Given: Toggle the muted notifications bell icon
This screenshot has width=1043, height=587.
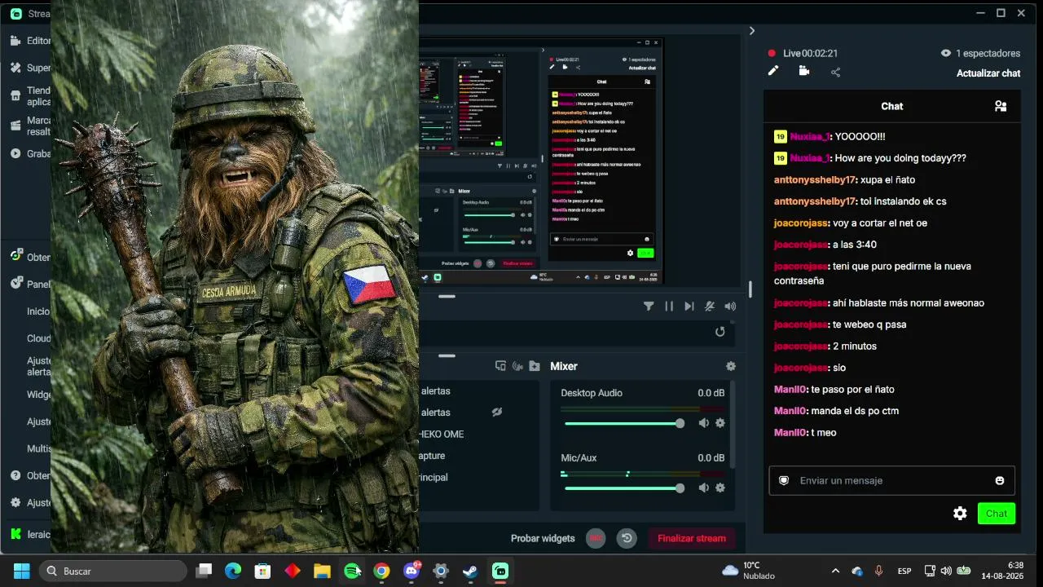Looking at the screenshot, I should (710, 307).
